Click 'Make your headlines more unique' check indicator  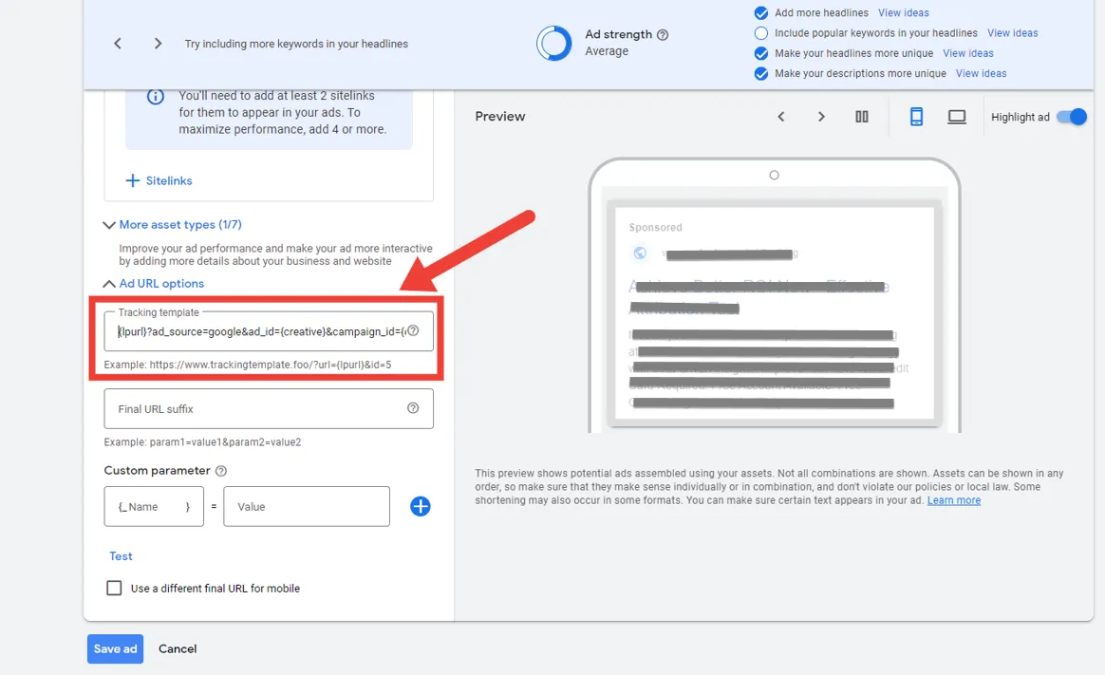pyautogui.click(x=761, y=53)
